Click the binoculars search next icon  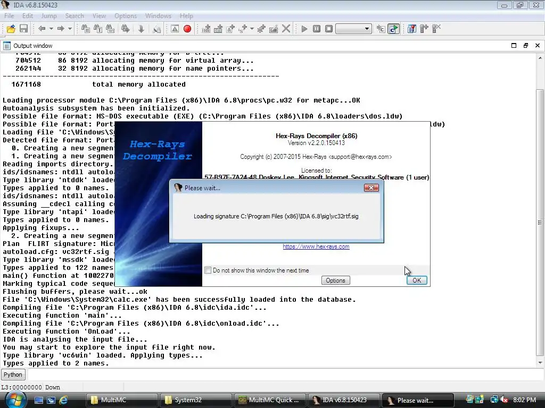pos(126,29)
